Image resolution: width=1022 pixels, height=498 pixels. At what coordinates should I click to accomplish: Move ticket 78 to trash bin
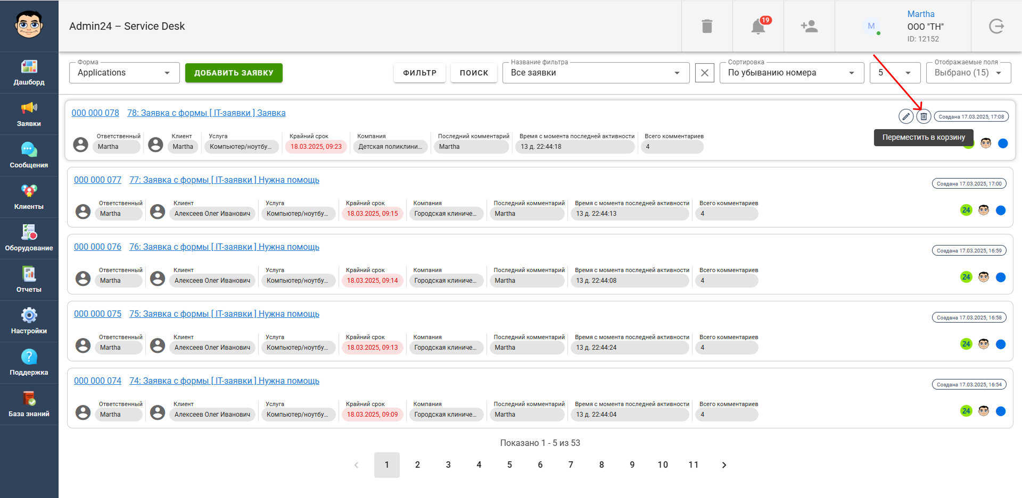tap(924, 116)
